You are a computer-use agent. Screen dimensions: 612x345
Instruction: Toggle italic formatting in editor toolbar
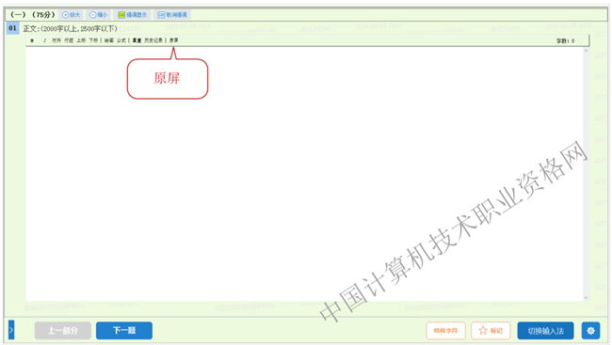(x=45, y=40)
